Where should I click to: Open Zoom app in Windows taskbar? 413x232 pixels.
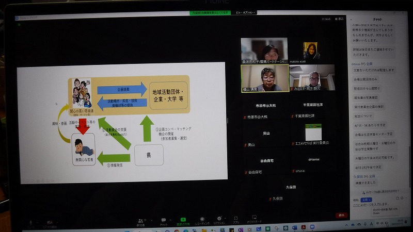[312, 227]
